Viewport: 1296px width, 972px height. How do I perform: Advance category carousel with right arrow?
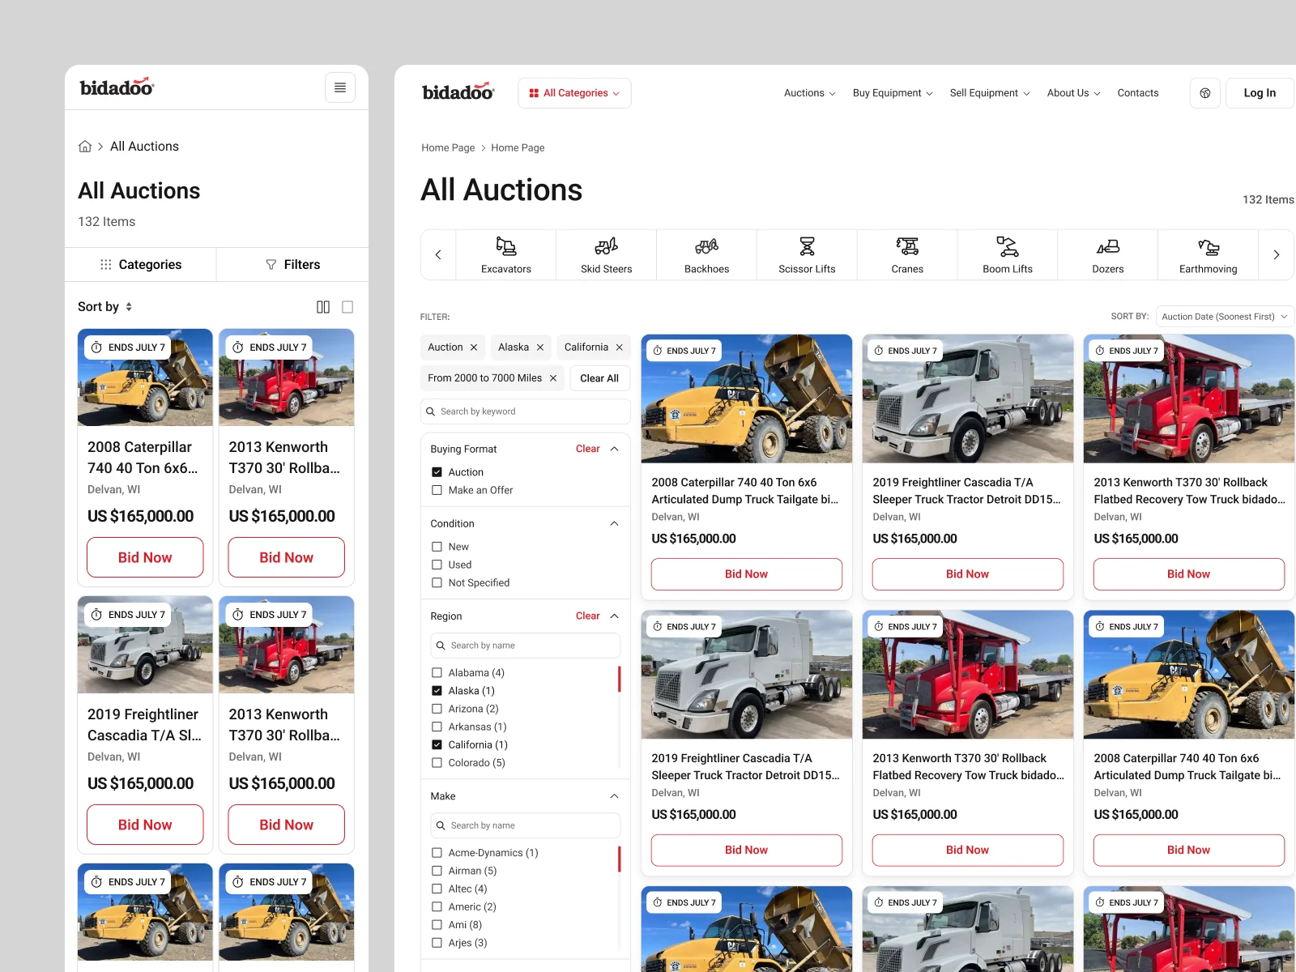coord(1277,254)
